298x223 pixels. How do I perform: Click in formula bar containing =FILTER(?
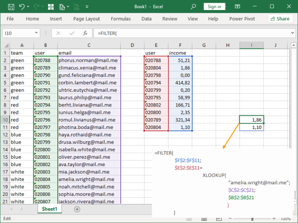[192, 33]
